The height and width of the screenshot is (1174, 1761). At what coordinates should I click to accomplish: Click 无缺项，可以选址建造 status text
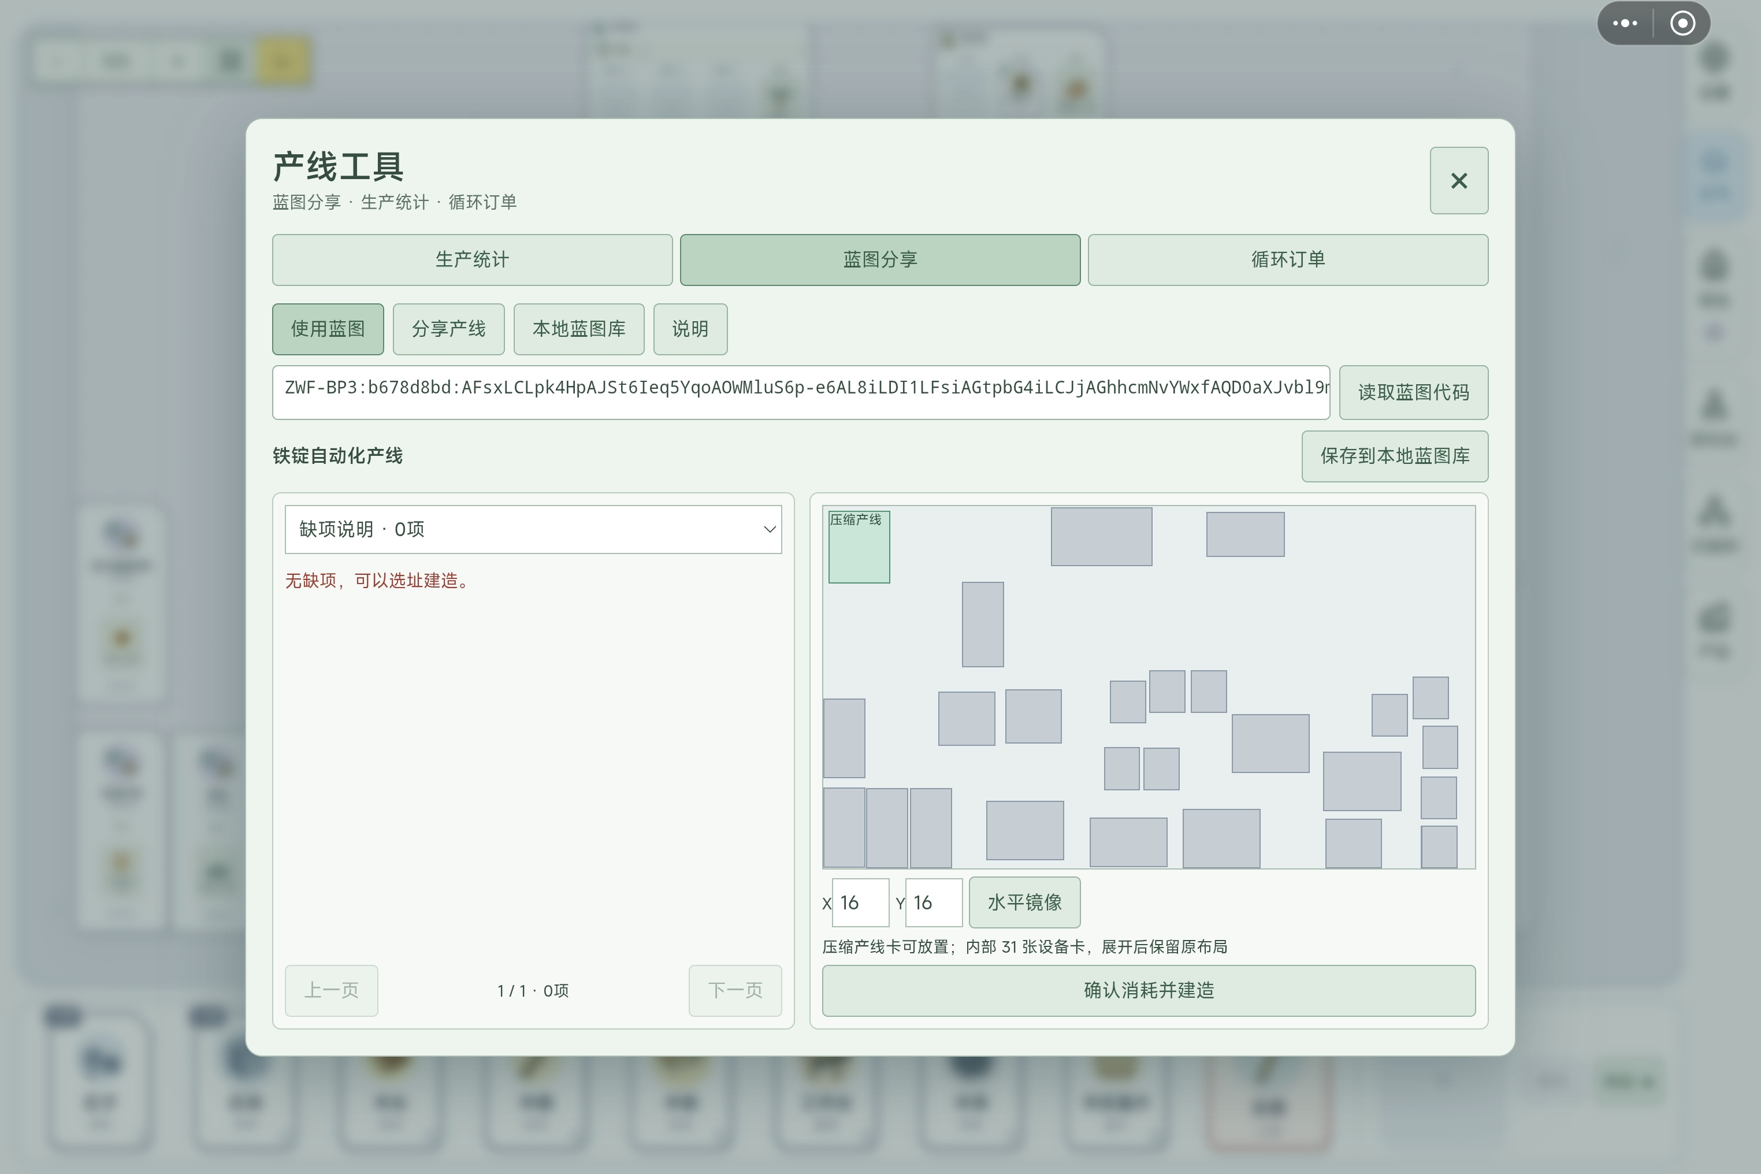(379, 581)
